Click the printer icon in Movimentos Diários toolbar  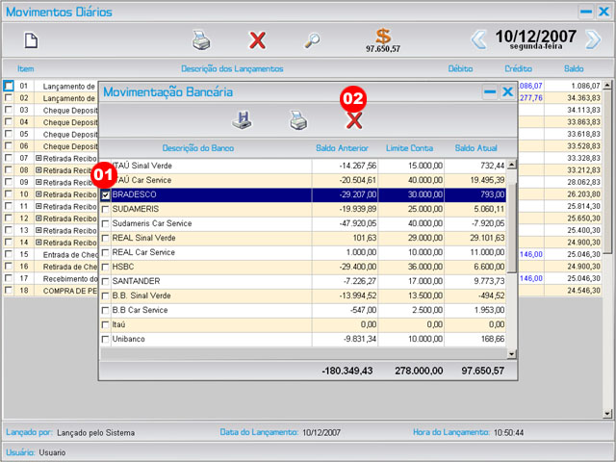pyautogui.click(x=200, y=40)
